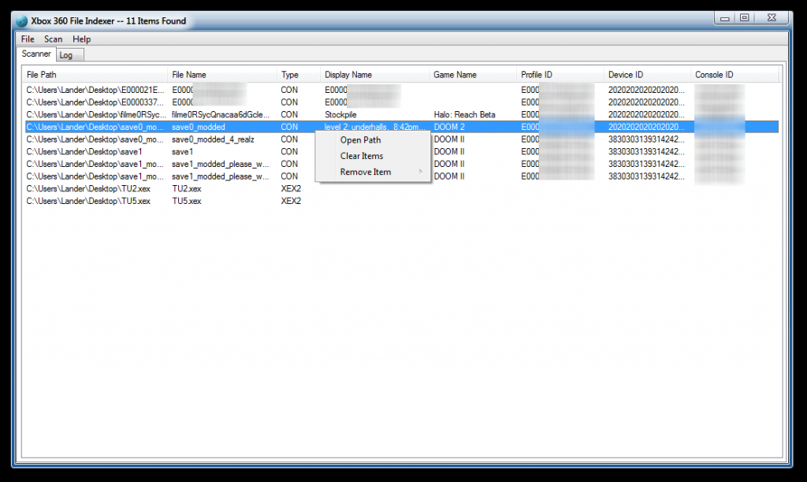The width and height of the screenshot is (807, 482).
Task: Select the TU5.xex file name
Action: [x=186, y=201]
